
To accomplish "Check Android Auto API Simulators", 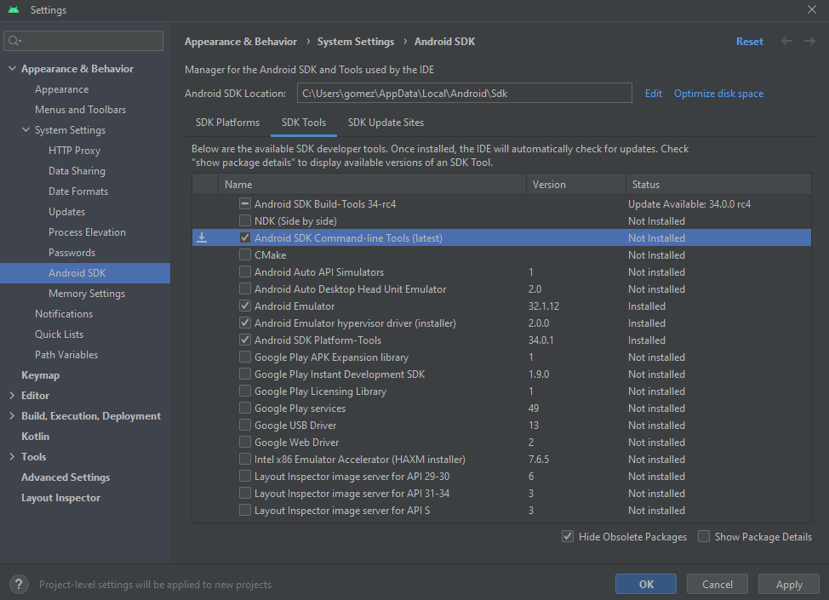I will 245,271.
